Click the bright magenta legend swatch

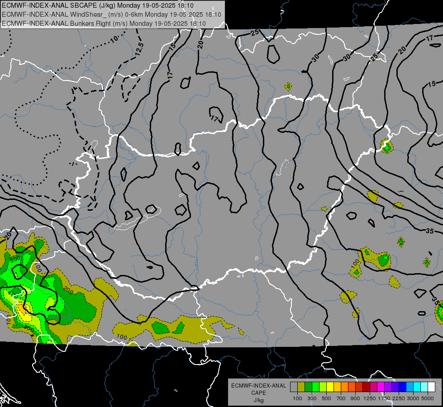coord(381,387)
